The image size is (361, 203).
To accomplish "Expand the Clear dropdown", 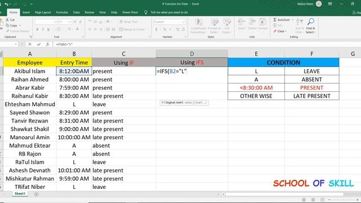I will pyautogui.click(x=286, y=32).
